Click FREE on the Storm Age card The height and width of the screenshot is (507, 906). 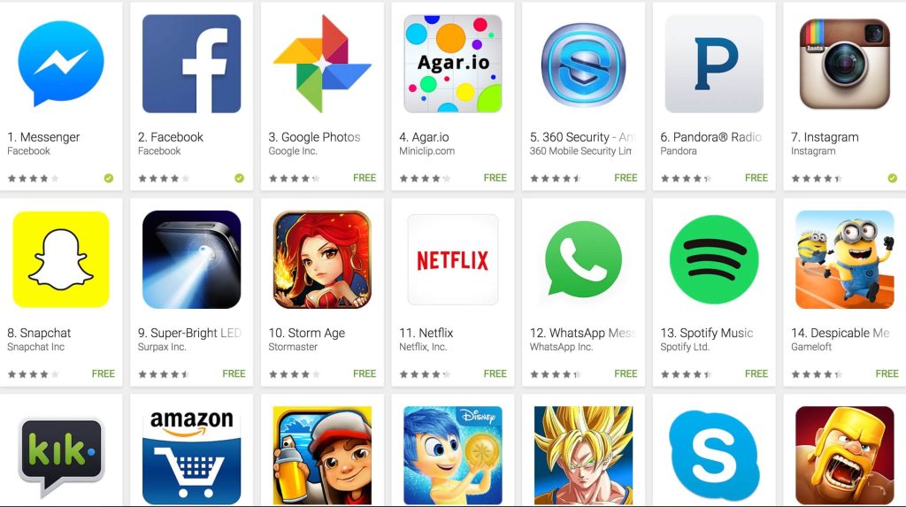tap(365, 374)
